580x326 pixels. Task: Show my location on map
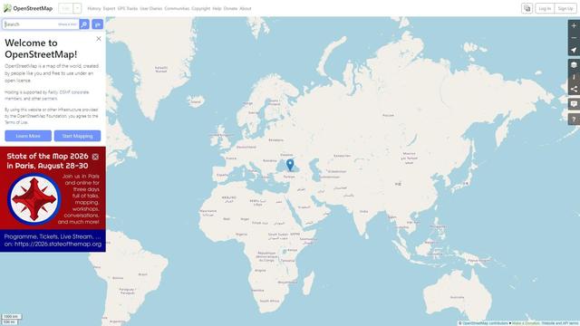[574, 50]
